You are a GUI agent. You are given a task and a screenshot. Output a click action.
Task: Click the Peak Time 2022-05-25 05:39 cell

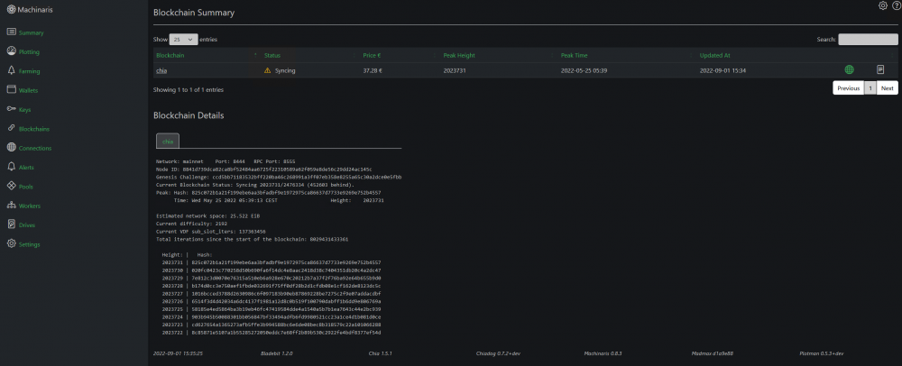pyautogui.click(x=584, y=70)
